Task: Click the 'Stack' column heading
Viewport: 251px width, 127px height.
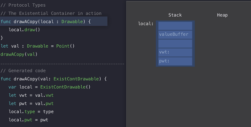Action: pyautogui.click(x=175, y=15)
